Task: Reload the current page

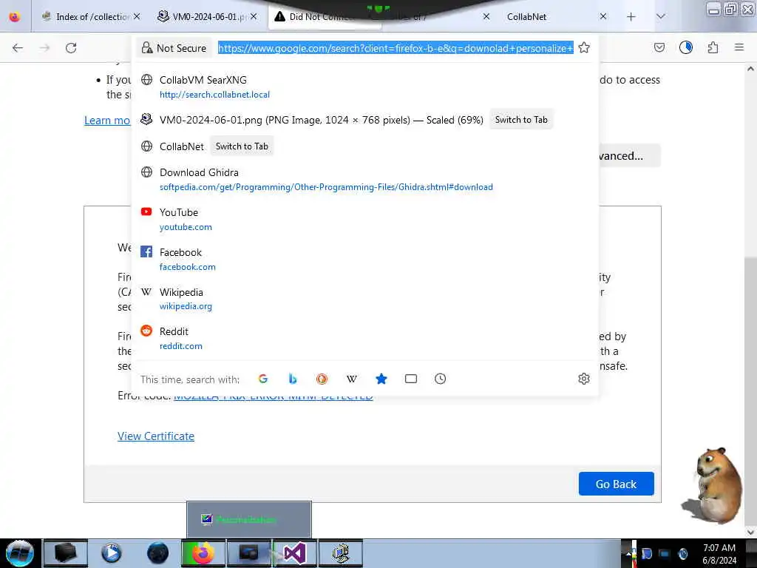Action: (x=71, y=48)
